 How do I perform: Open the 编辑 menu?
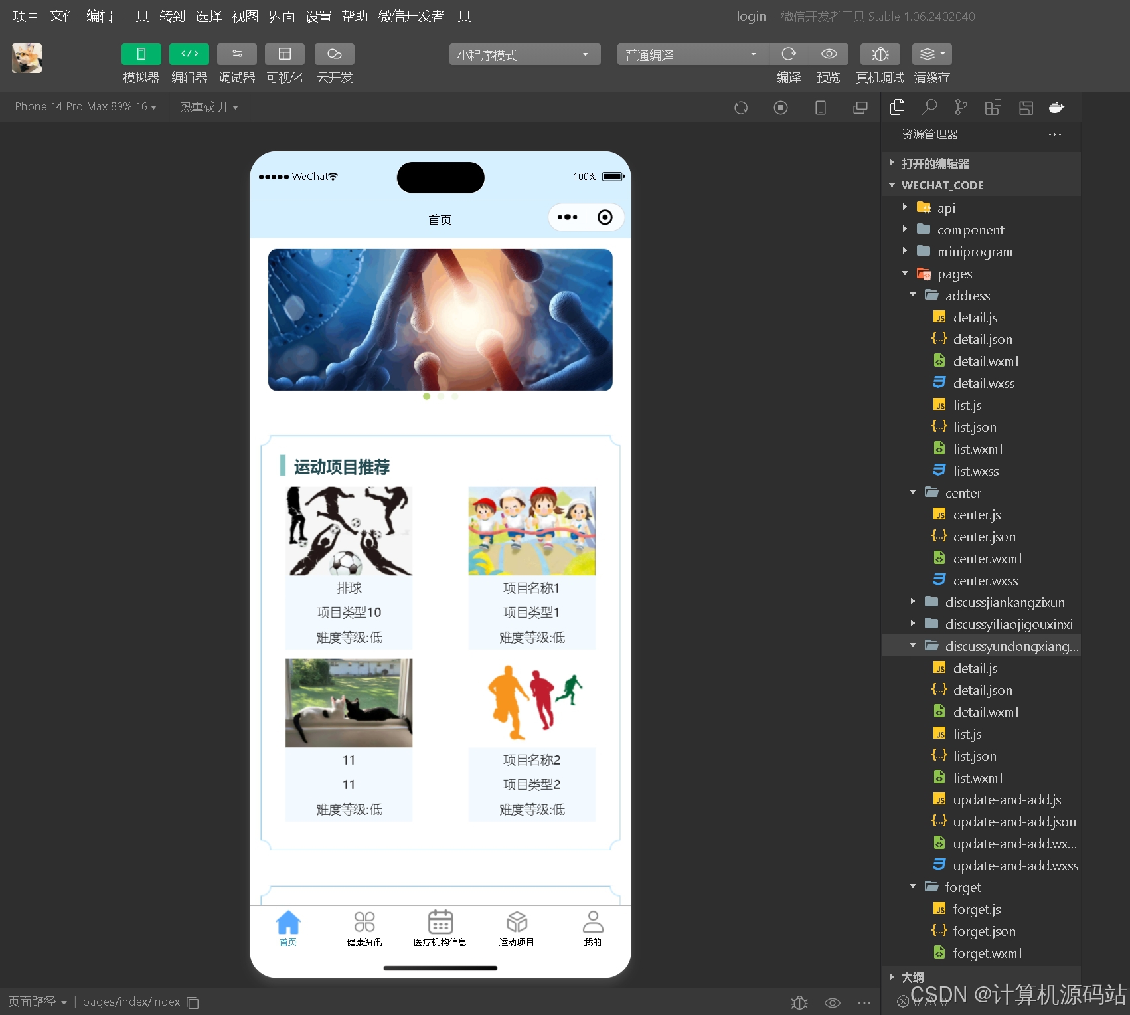pos(100,16)
